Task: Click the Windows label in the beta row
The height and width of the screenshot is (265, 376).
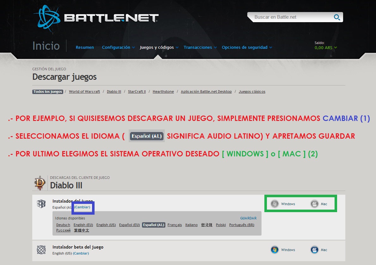Action: (288, 250)
